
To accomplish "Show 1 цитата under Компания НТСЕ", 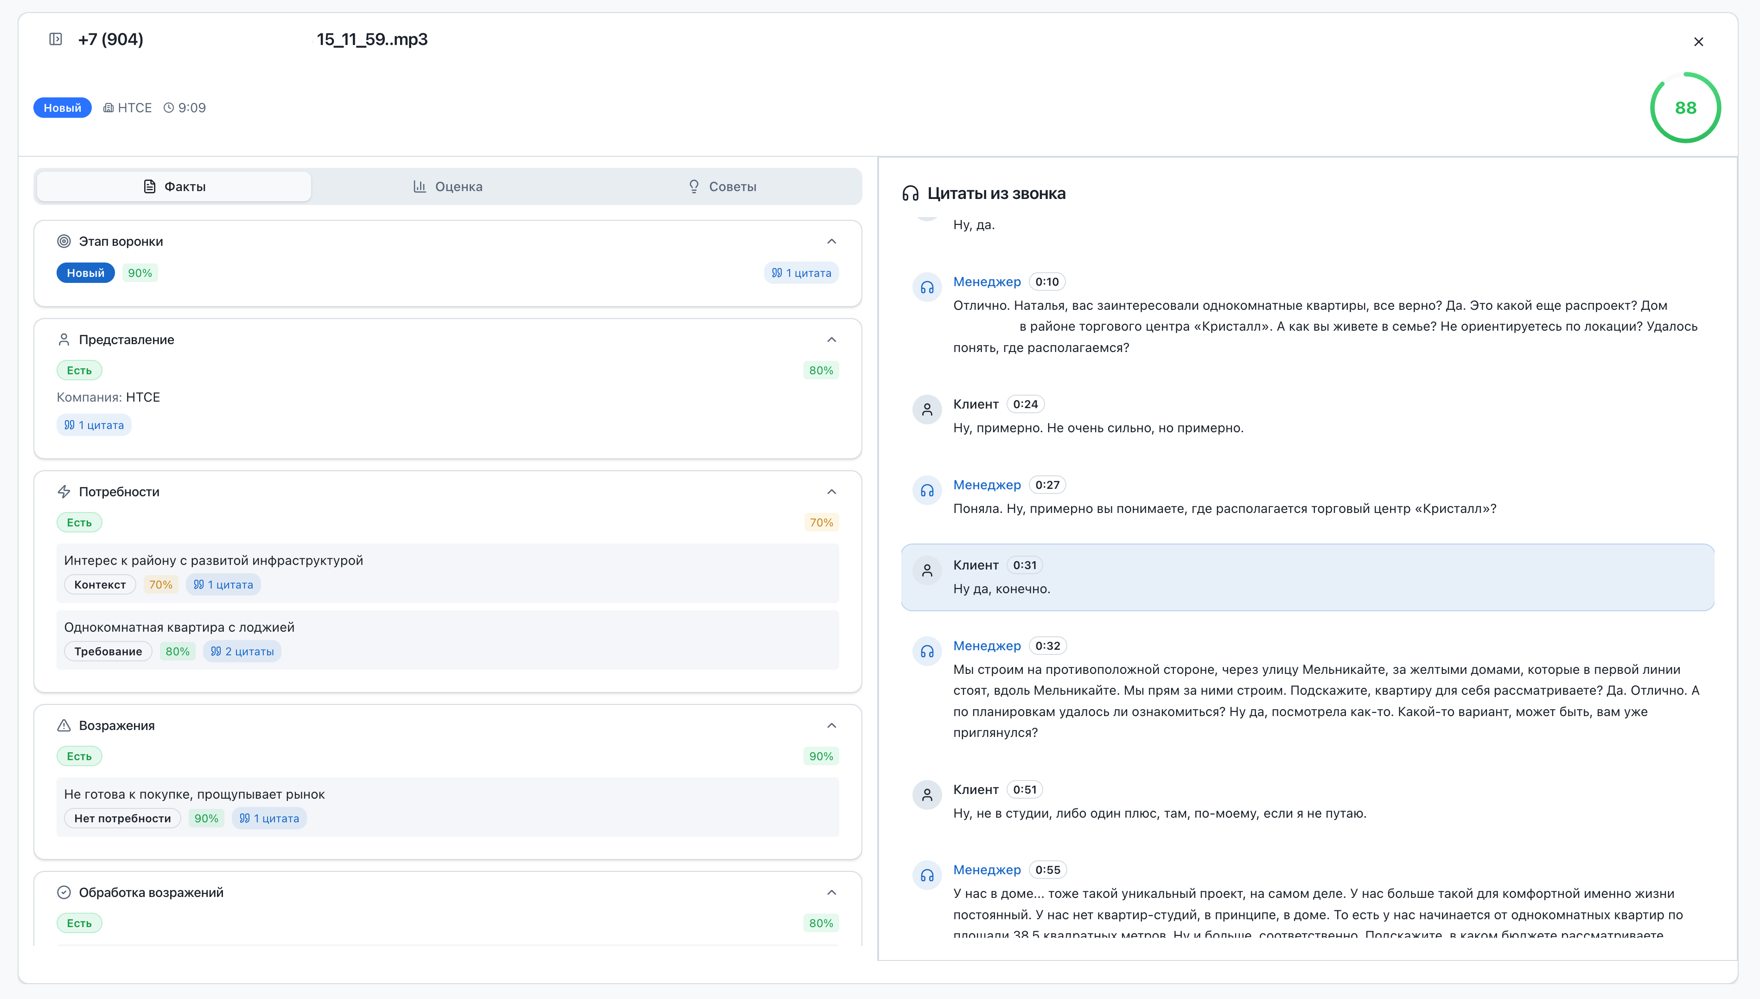I will click(94, 425).
